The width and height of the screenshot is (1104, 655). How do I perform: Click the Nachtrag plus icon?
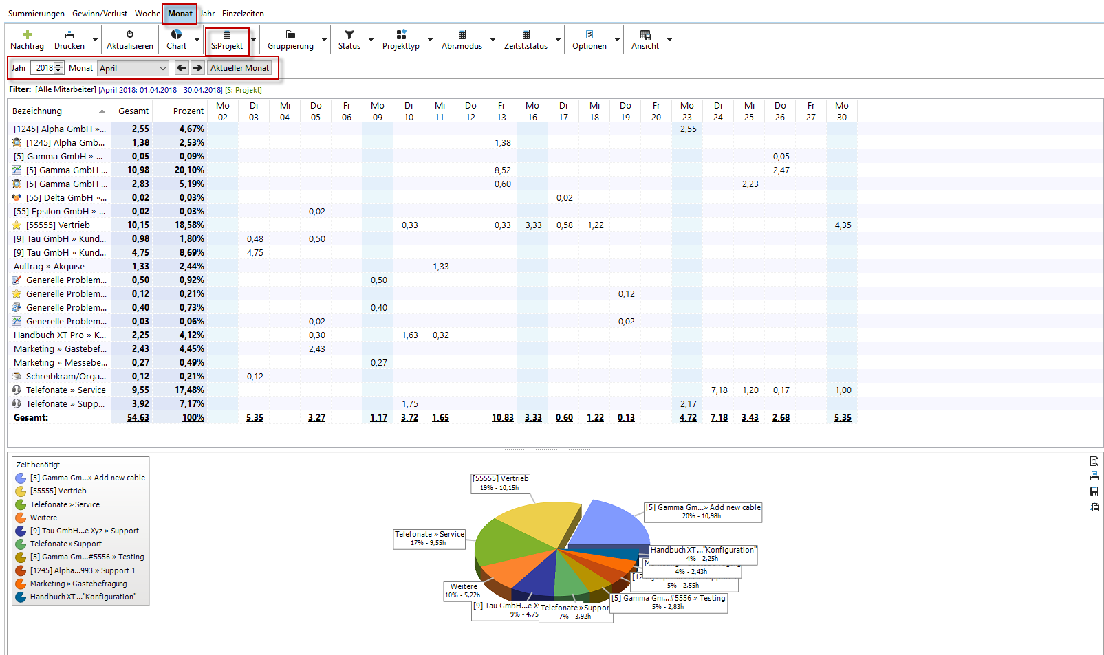click(28, 34)
